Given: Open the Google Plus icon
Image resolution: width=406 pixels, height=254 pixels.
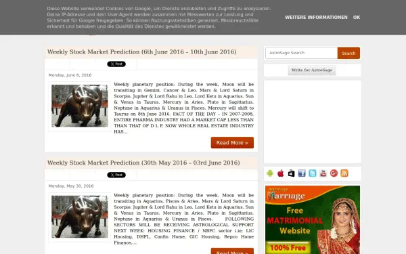Looking at the screenshot, I should pos(334,173).
